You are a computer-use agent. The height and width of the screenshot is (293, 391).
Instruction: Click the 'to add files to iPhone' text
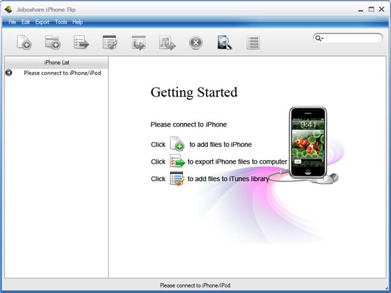point(221,144)
